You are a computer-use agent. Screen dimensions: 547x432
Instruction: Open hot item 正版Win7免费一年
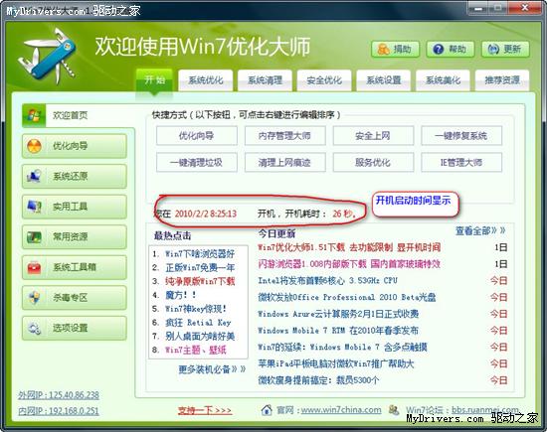200,267
